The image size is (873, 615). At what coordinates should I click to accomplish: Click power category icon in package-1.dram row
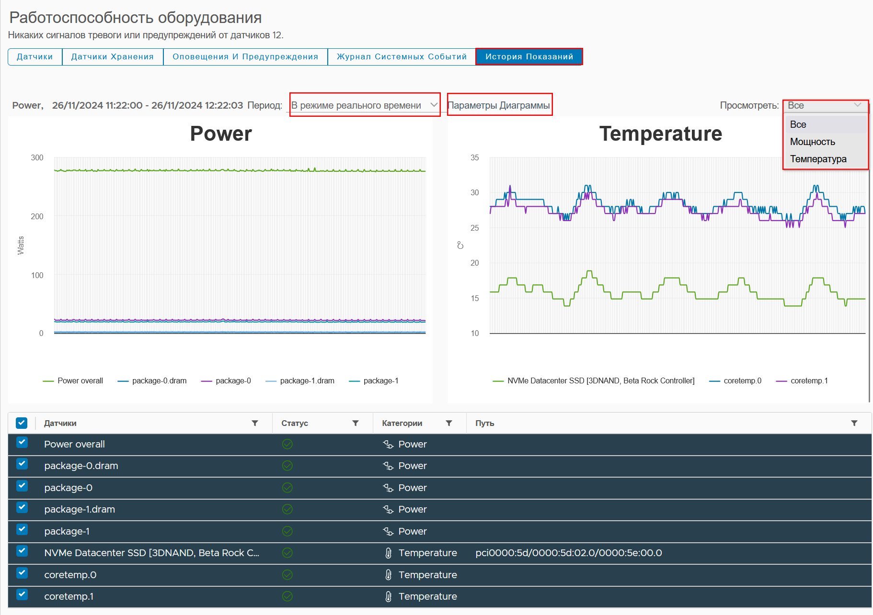[388, 509]
